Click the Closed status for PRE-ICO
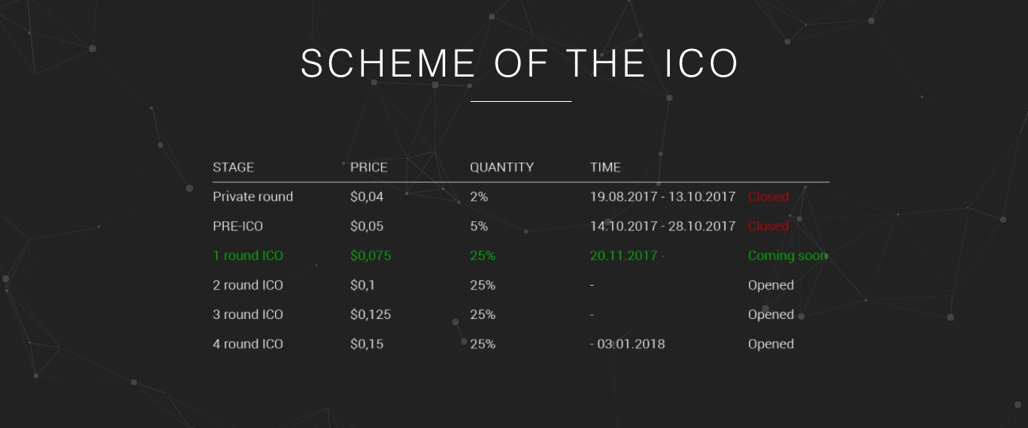The image size is (1028, 428). point(769,227)
